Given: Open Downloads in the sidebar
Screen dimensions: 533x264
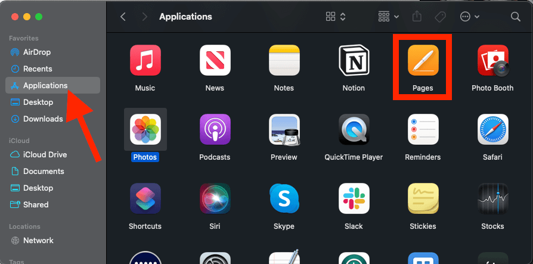Looking at the screenshot, I should 52,119.
